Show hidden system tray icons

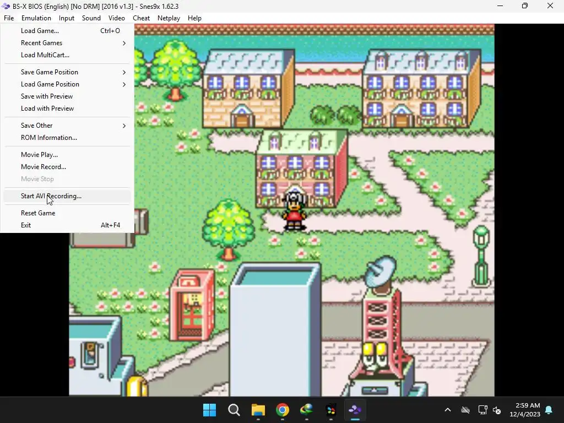point(448,410)
